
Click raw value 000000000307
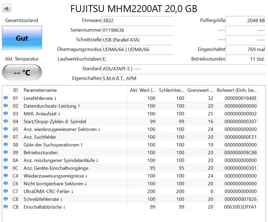point(241,122)
